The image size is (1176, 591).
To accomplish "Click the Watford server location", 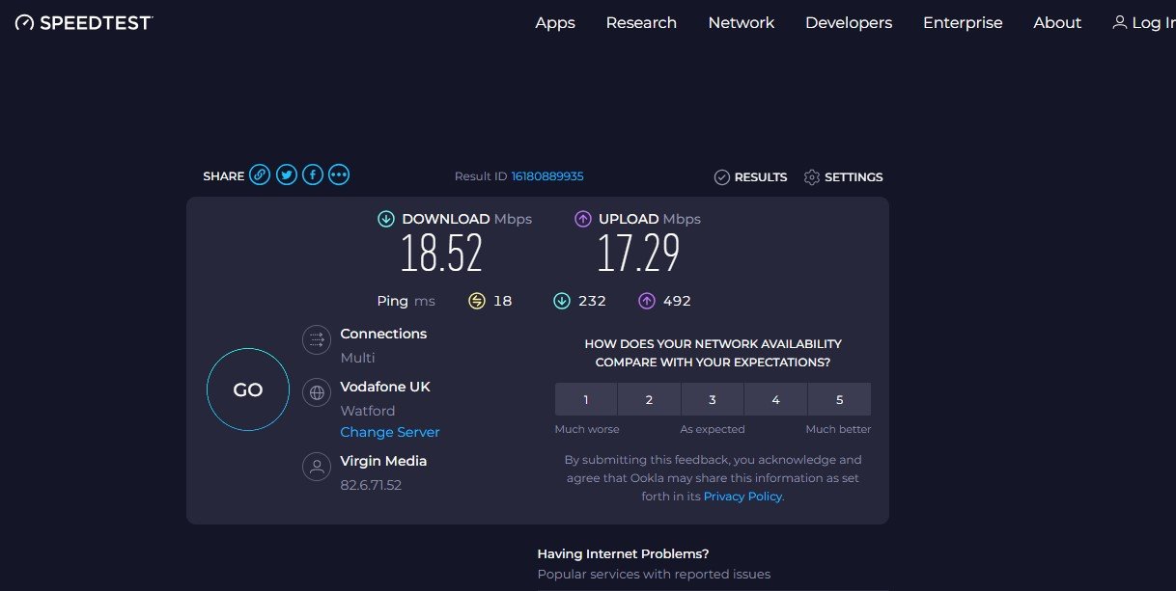I will [368, 411].
